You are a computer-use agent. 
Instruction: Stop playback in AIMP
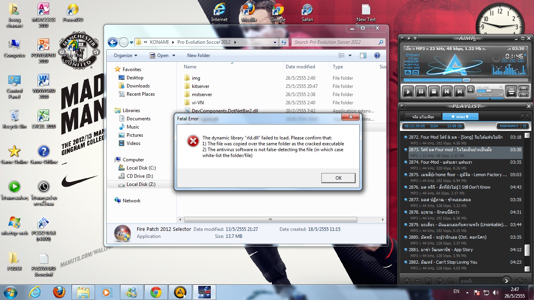(434, 92)
